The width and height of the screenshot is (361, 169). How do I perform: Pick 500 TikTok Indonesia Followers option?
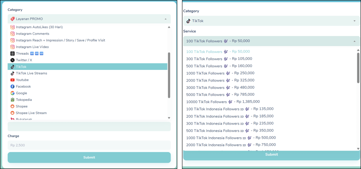click(230, 131)
